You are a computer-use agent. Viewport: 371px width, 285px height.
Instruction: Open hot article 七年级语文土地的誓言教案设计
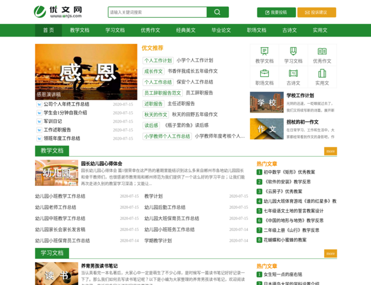[293, 211]
